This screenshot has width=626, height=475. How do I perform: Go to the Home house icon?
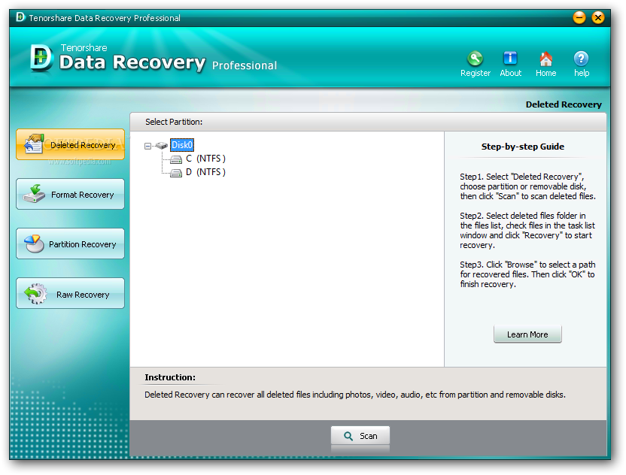point(545,59)
